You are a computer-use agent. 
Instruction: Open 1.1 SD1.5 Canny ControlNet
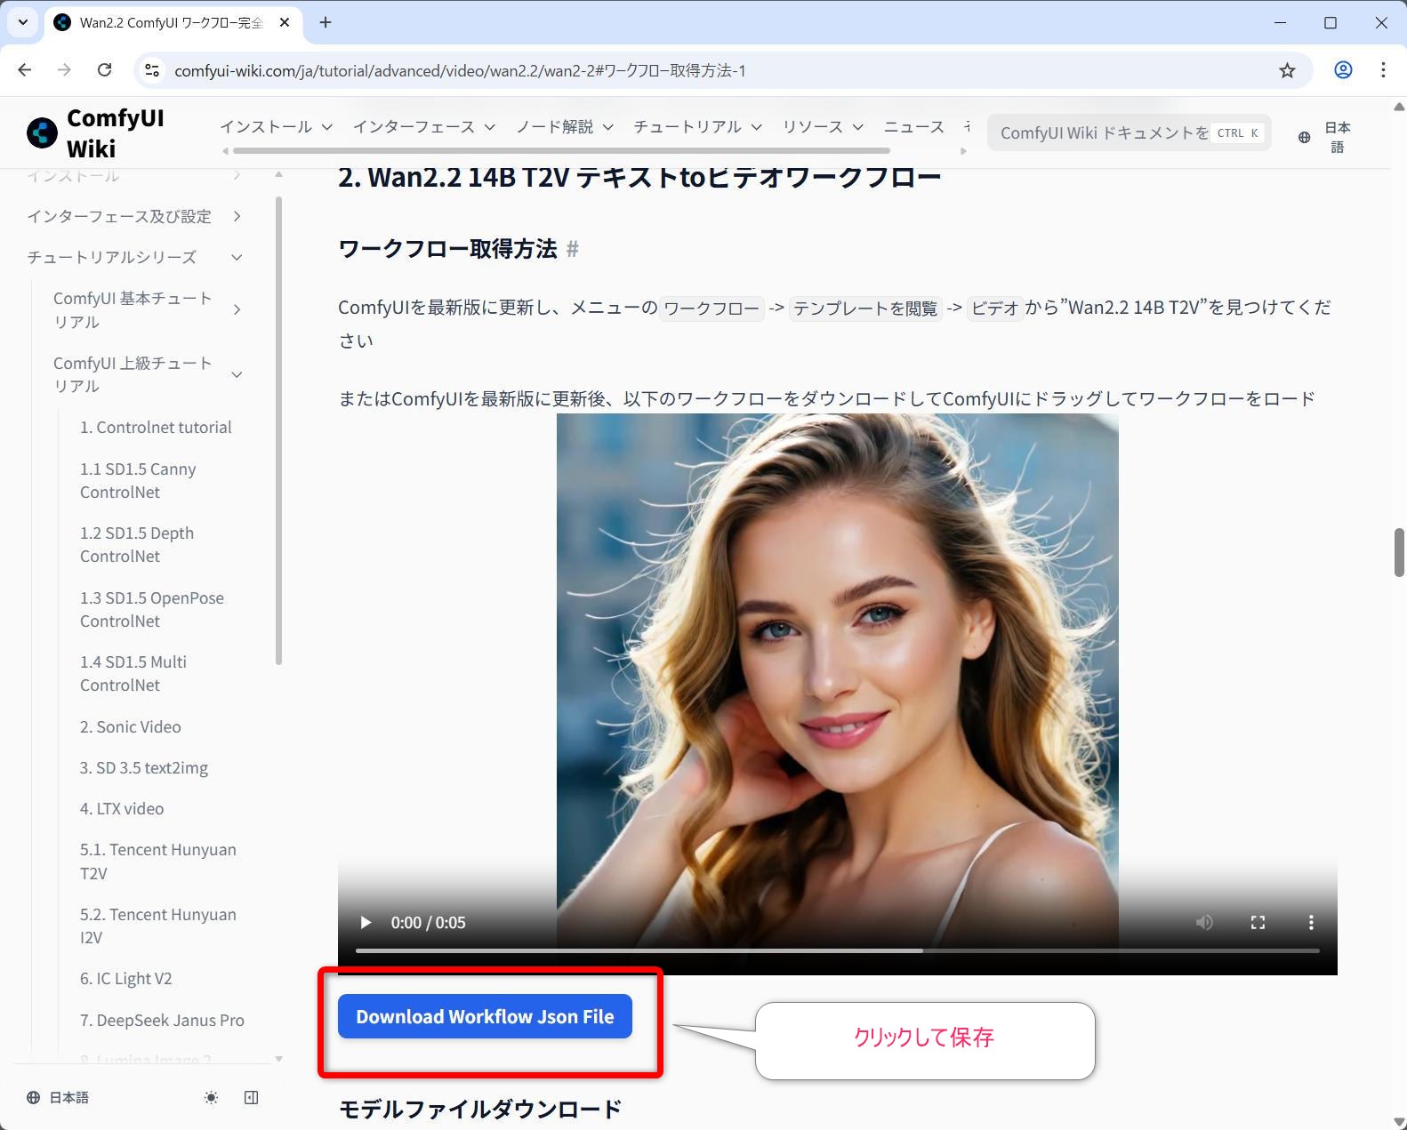tap(138, 480)
